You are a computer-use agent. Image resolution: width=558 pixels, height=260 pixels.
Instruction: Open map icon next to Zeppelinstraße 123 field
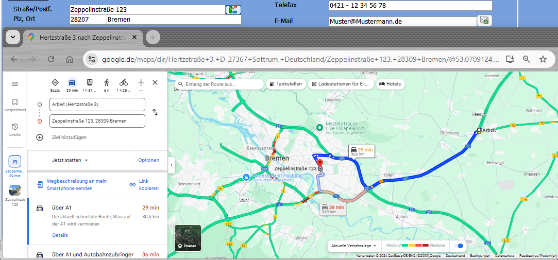(x=233, y=10)
